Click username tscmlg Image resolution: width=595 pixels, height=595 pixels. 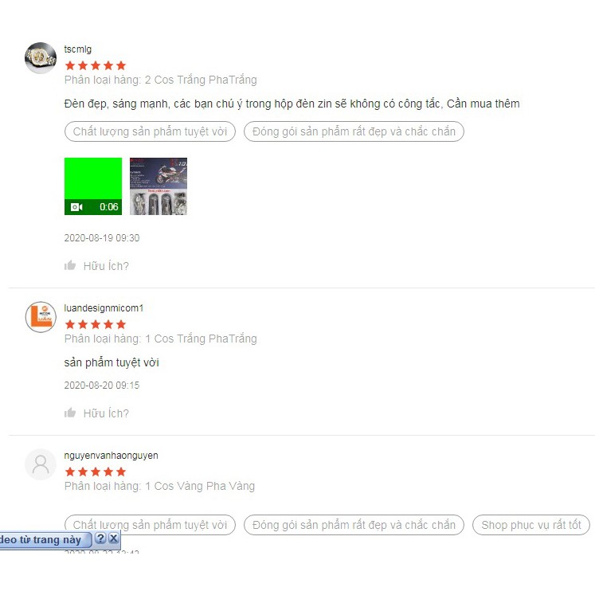[78, 49]
